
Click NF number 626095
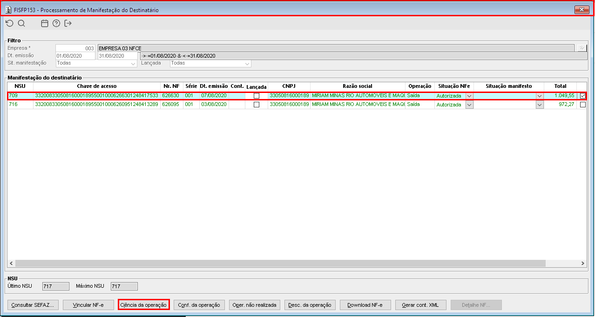[172, 105]
